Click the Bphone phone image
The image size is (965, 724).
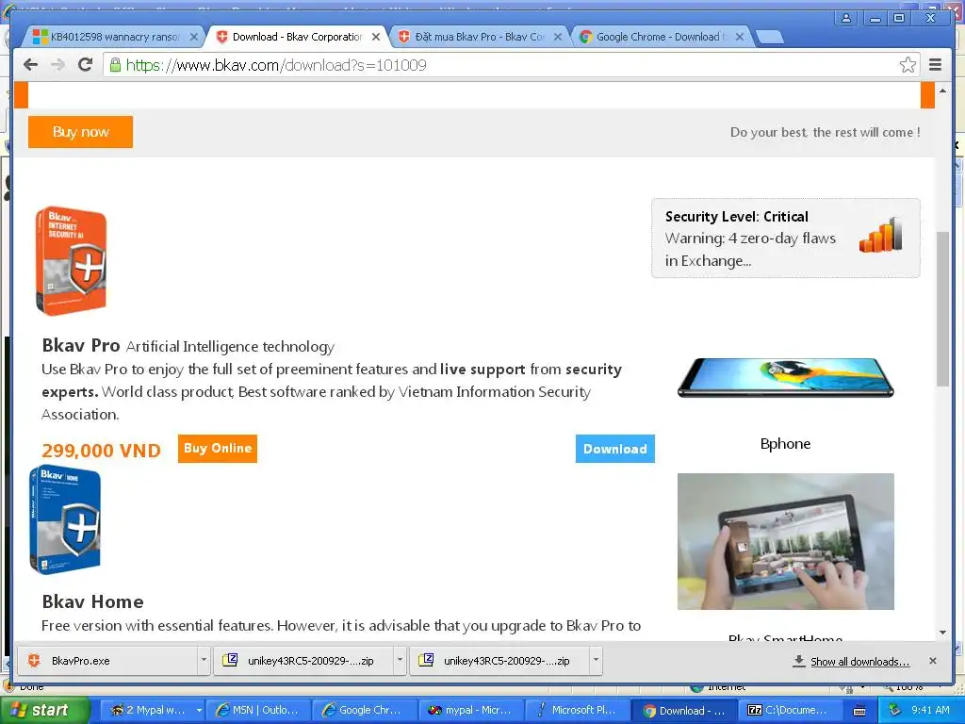pos(785,377)
